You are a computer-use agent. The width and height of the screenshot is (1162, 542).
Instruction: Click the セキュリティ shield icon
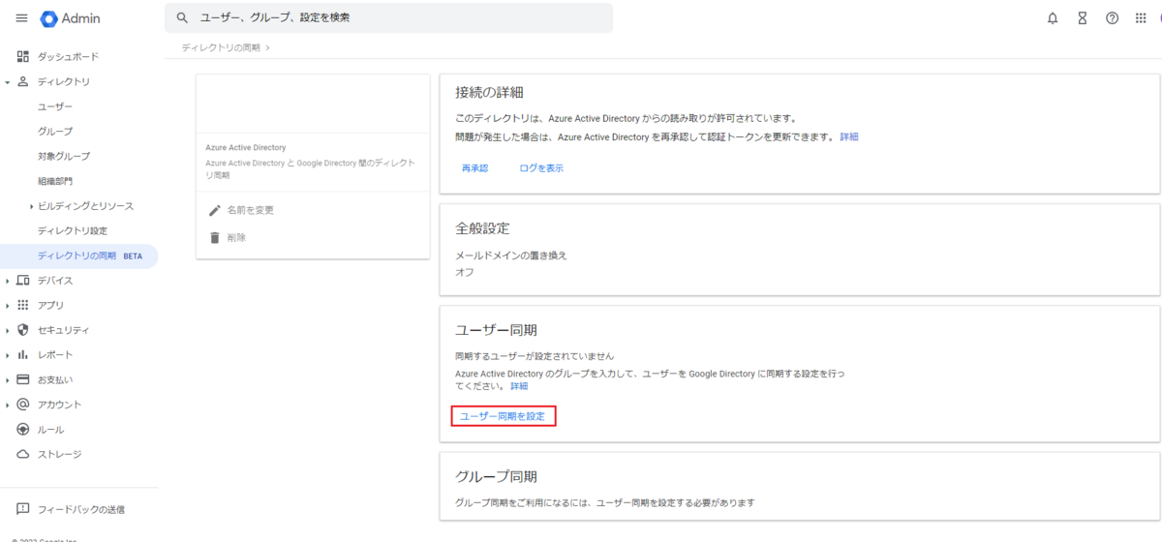23,330
